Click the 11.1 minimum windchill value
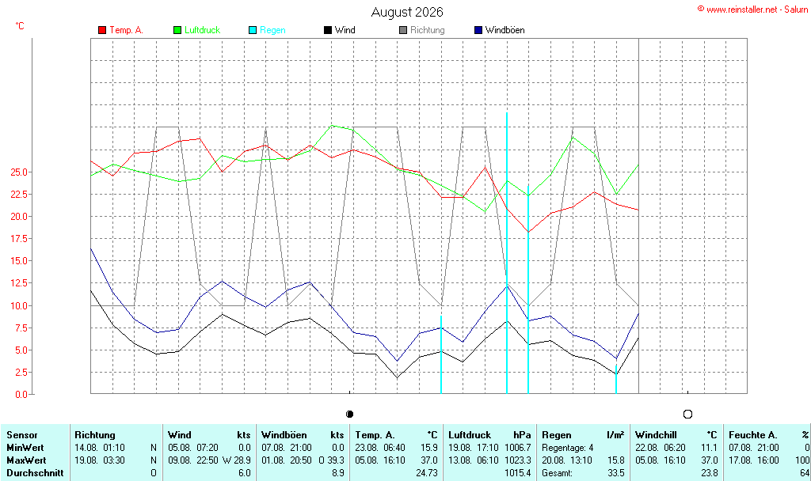Image resolution: width=811 pixels, height=481 pixels. 709,448
